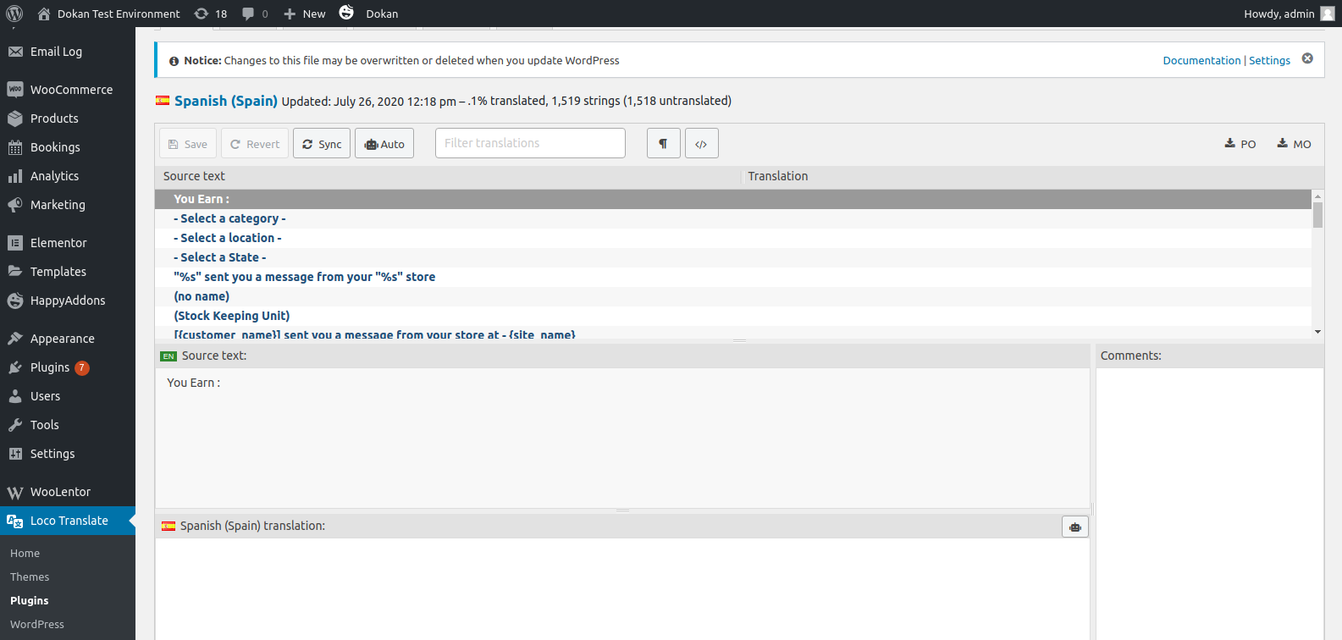Open Dokan Test Environment site home
1342x640 pixels.
pos(108,14)
